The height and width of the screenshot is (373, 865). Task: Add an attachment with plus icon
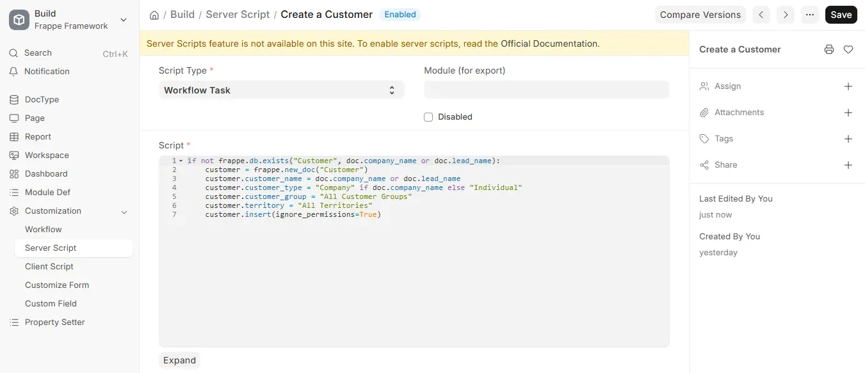coord(848,113)
